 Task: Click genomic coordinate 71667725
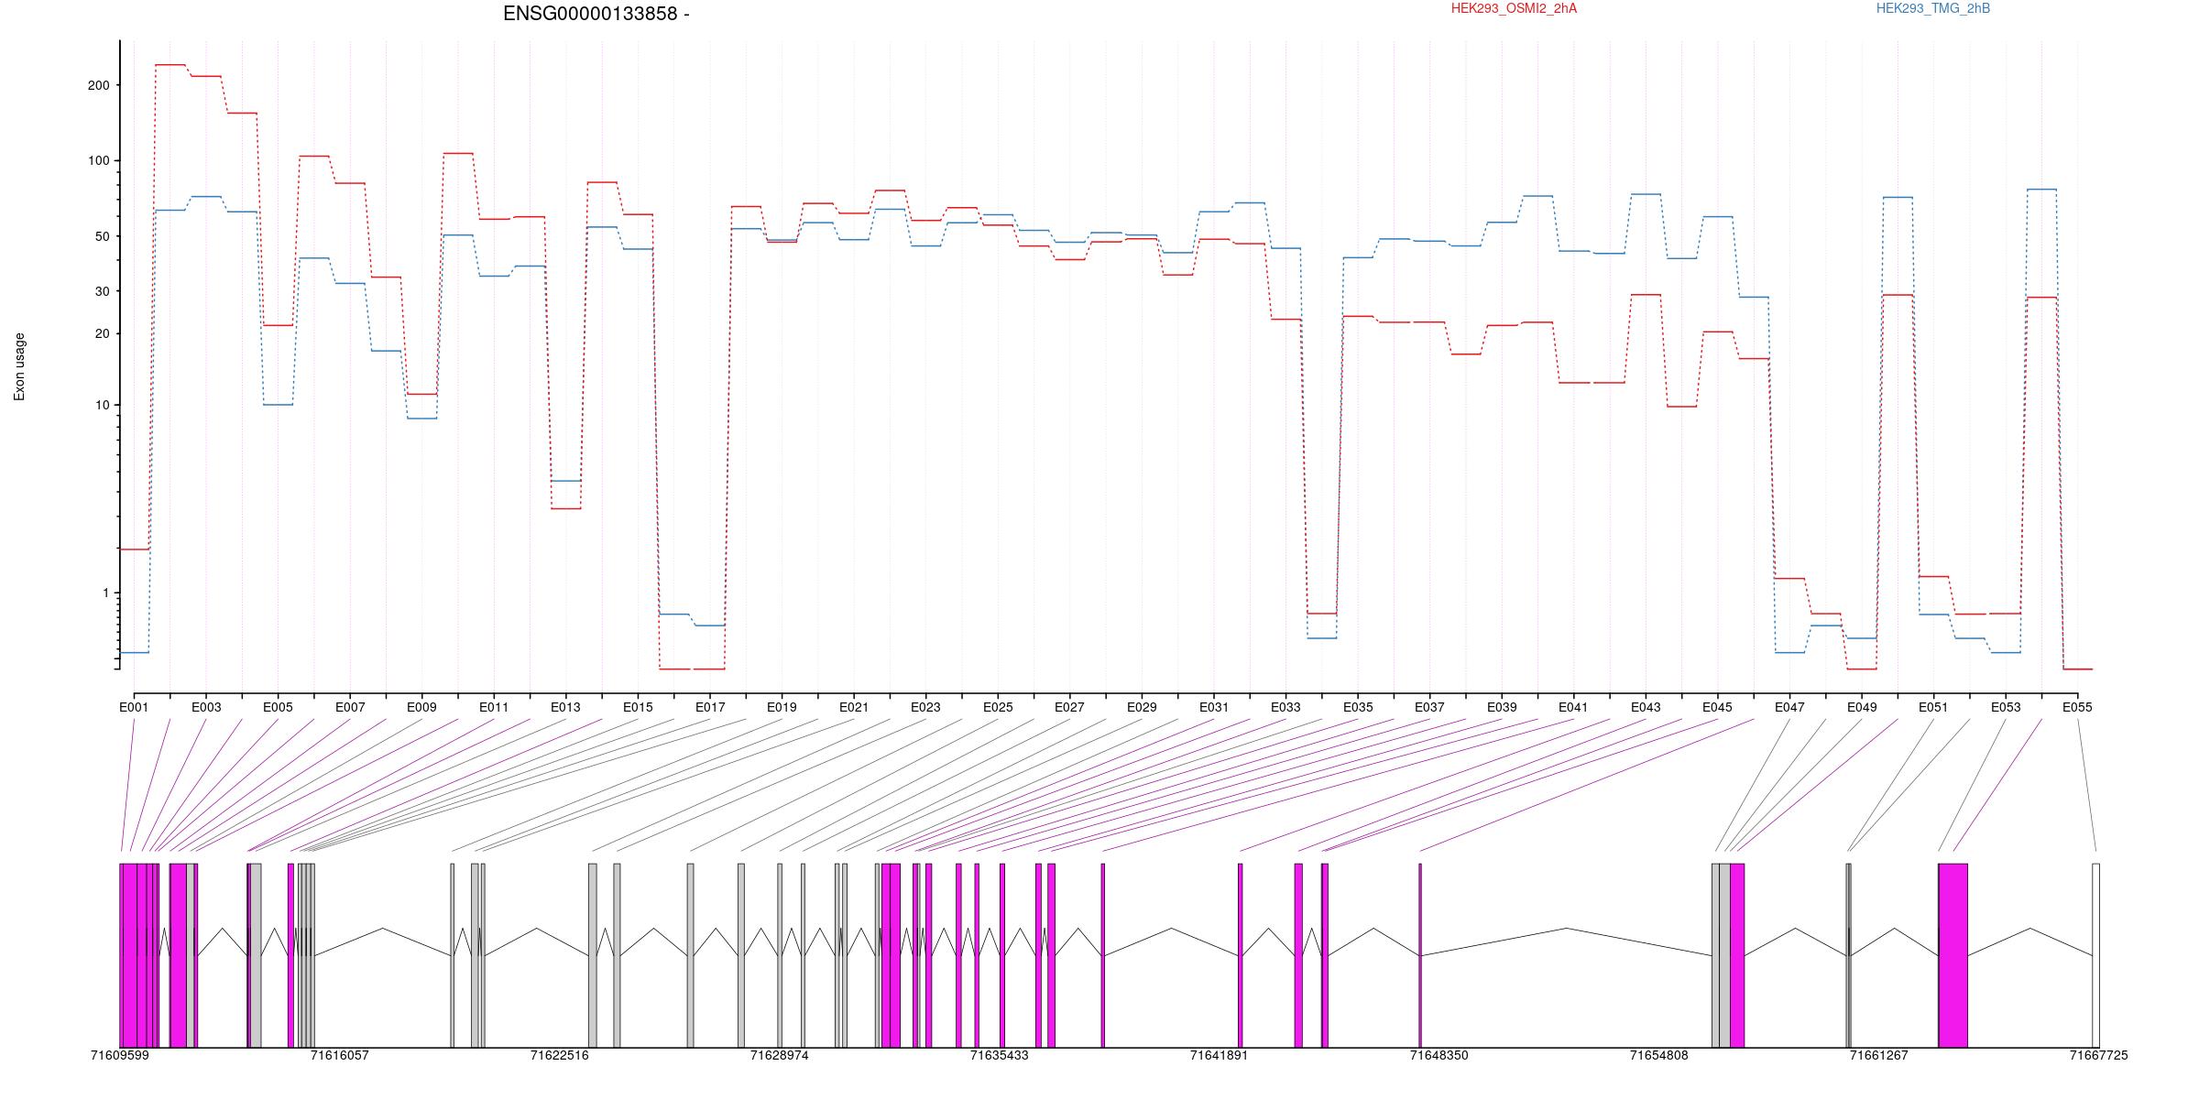pyautogui.click(x=2099, y=1056)
